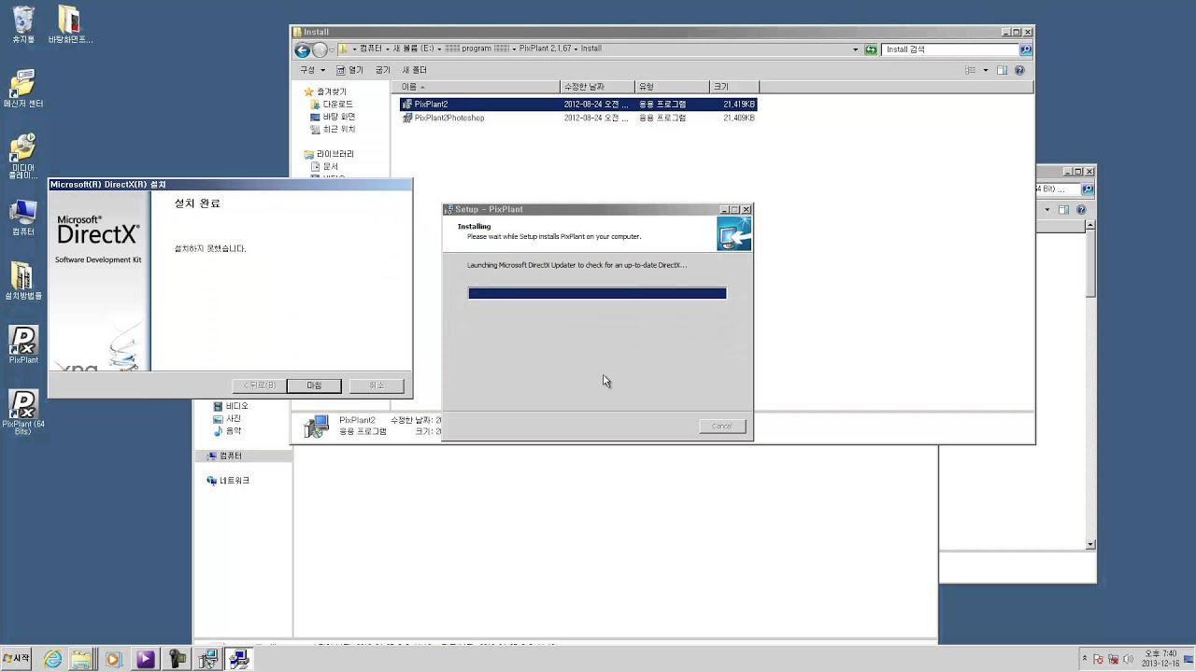The width and height of the screenshot is (1196, 672).
Task: Click the Install 검색 search field
Action: 950,49
